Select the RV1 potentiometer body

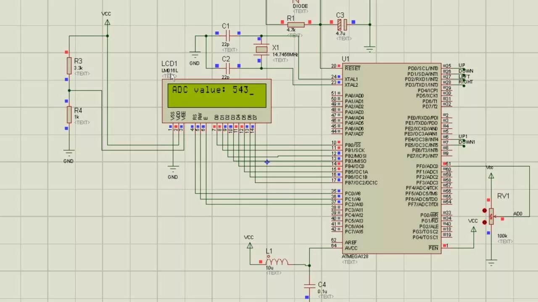coord(491,216)
